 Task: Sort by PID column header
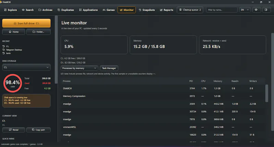pos(191,81)
